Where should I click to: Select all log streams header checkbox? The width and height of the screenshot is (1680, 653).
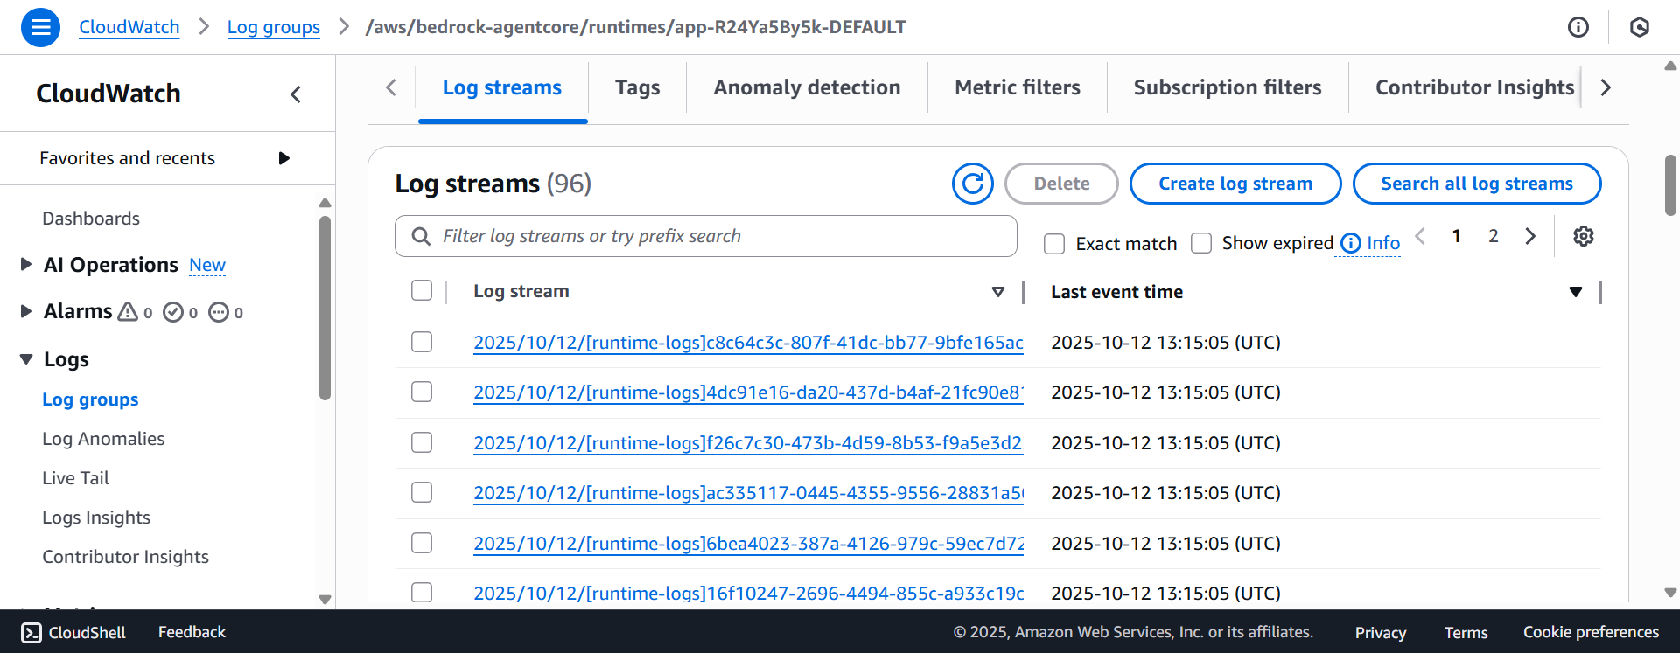[422, 290]
